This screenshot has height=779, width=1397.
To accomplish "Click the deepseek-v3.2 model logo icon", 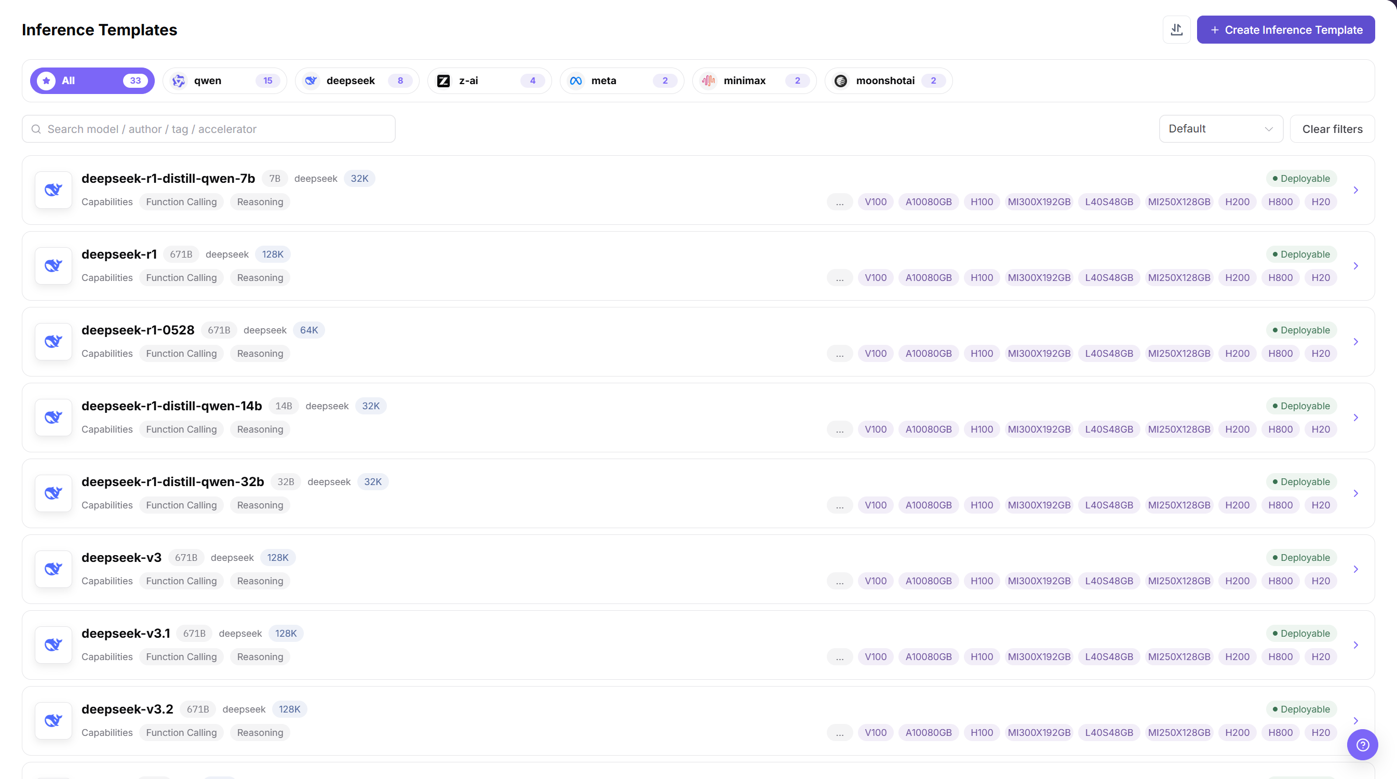I will (x=53, y=721).
